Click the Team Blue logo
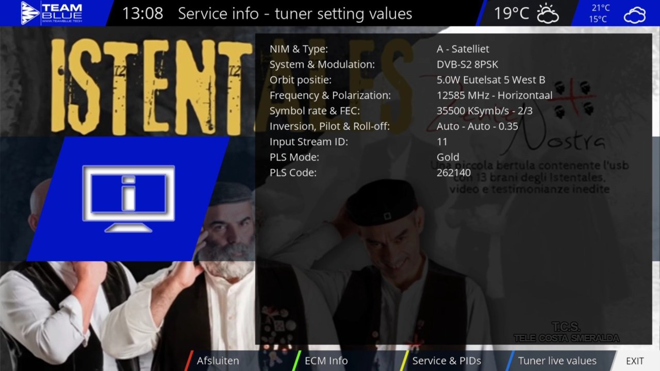Screen dimensions: 660x371 pyautogui.click(x=52, y=13)
